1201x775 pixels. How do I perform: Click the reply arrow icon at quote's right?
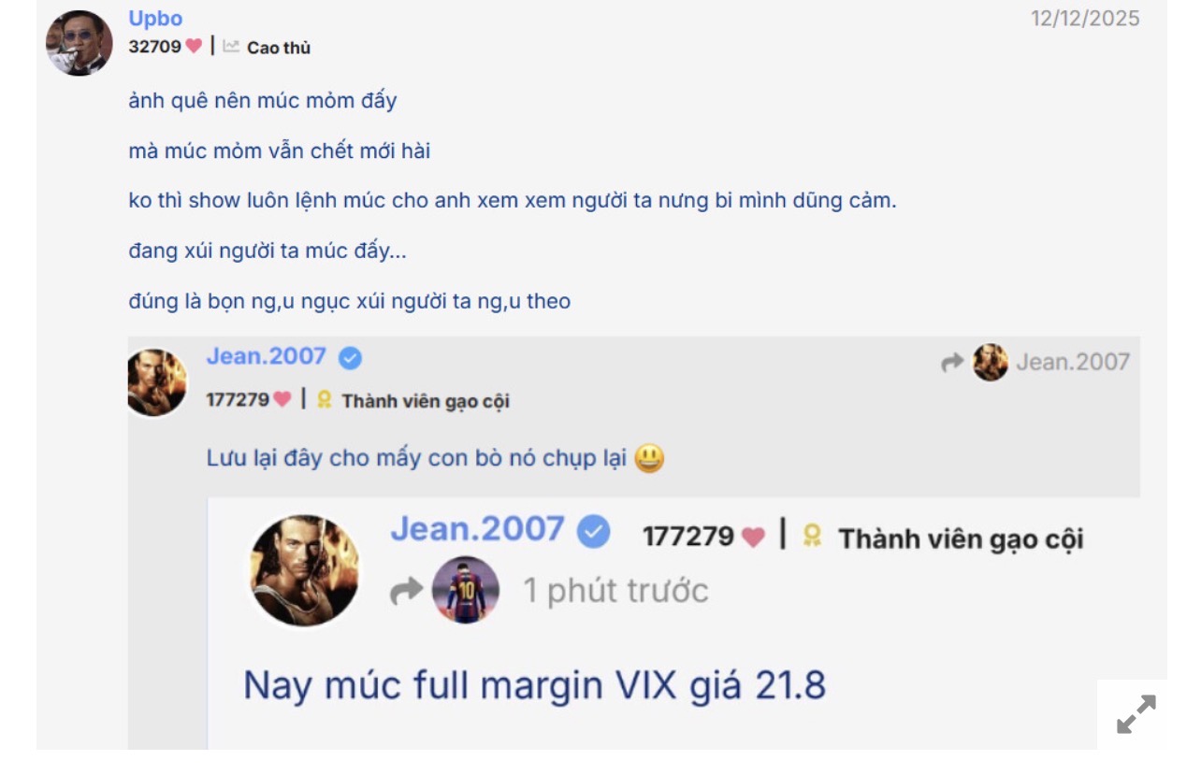click(952, 363)
